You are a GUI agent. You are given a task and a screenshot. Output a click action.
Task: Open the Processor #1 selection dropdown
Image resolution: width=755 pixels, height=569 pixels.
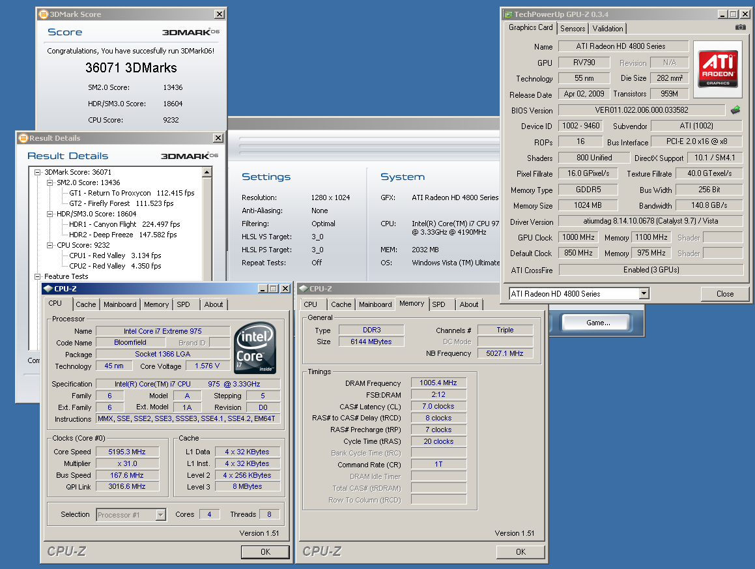click(x=161, y=515)
